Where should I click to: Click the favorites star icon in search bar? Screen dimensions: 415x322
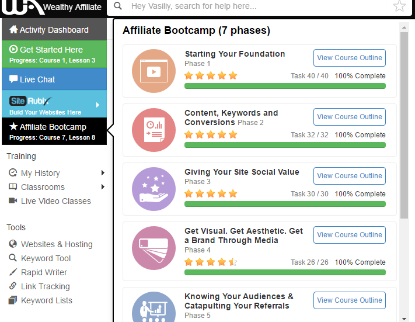[x=399, y=6]
